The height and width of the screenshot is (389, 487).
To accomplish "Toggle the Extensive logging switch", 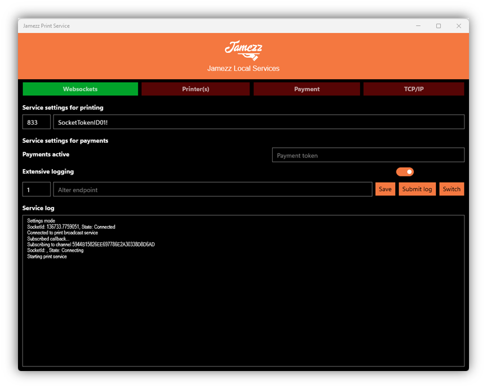I will (405, 171).
